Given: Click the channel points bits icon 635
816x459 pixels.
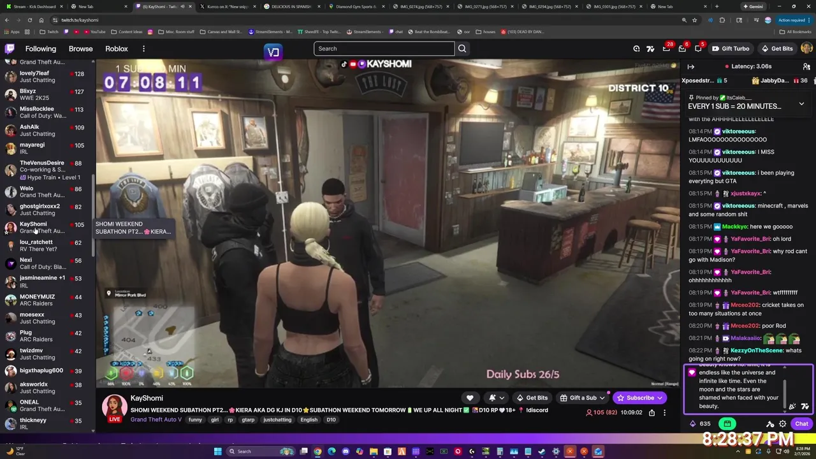Looking at the screenshot, I should (x=699, y=424).
